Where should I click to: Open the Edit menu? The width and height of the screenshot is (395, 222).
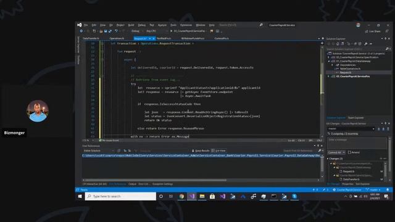pyautogui.click(x=94, y=25)
